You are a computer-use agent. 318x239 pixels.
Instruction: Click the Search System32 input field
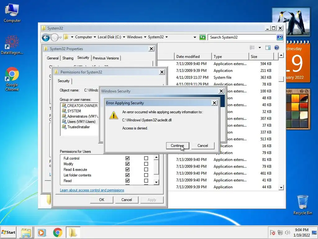coord(242,37)
